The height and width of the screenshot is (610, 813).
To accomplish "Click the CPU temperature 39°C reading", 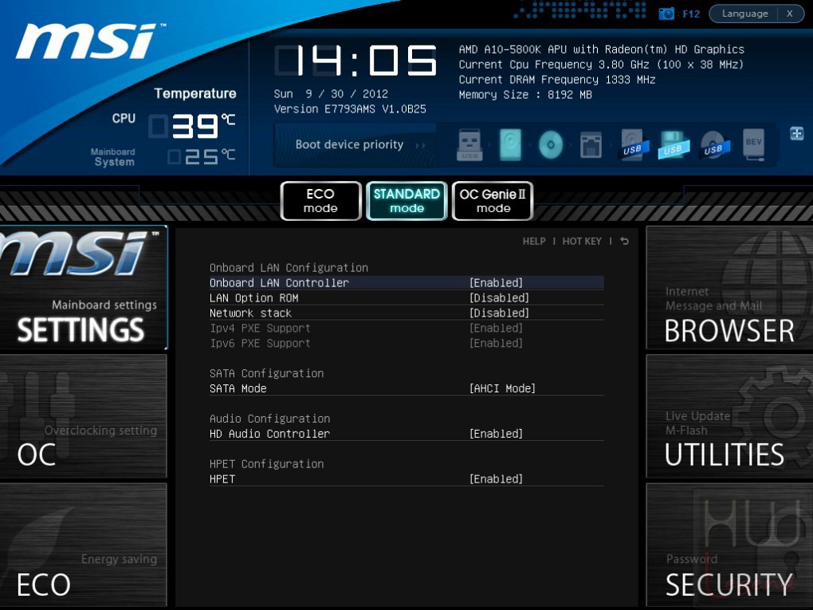I will (192, 126).
